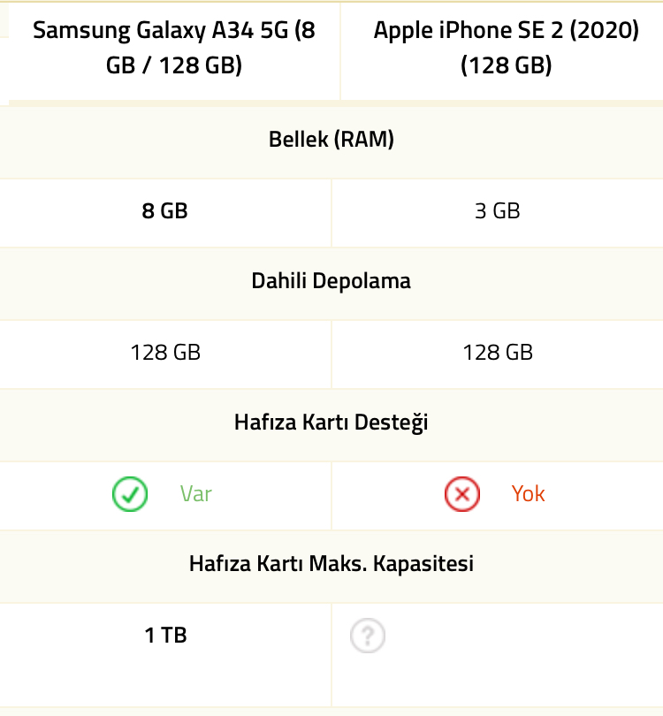Click the gray question mark icon
Viewport: 663px width, 716px height.
[x=368, y=636]
